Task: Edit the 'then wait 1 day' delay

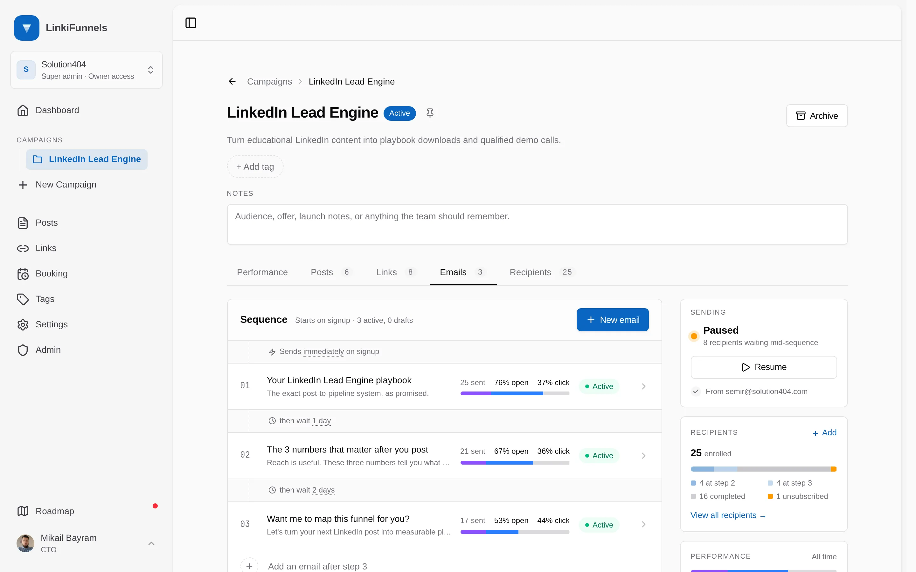Action: click(x=321, y=421)
